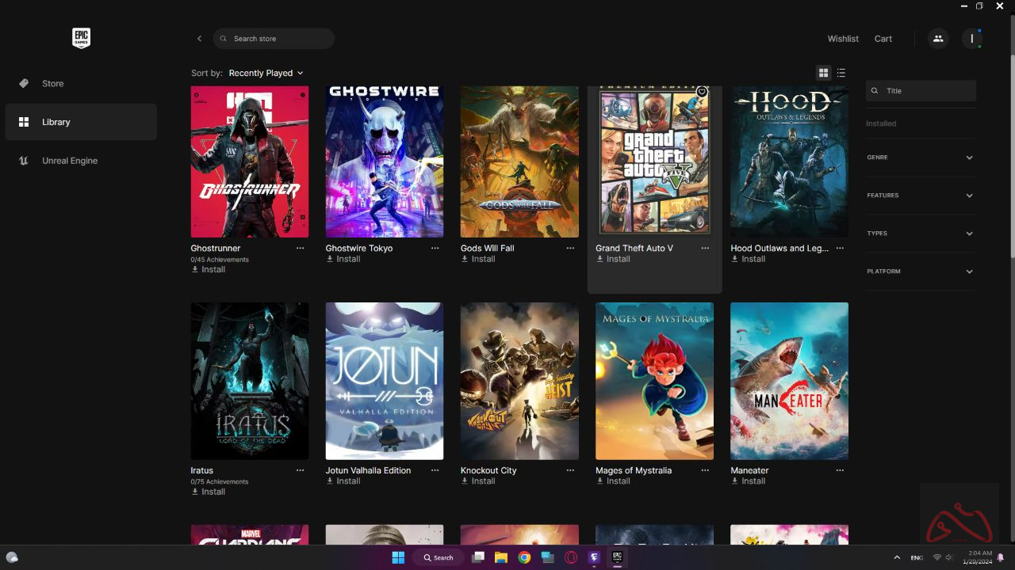The width and height of the screenshot is (1015, 570).
Task: Open Ghostrunner's three-dot options menu
Action: coord(300,249)
